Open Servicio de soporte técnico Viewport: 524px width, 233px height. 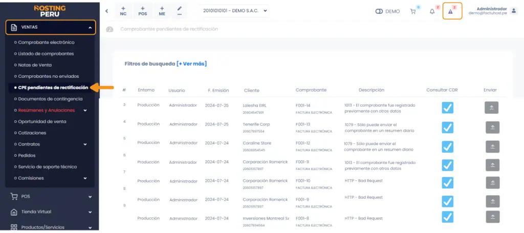[x=48, y=166]
